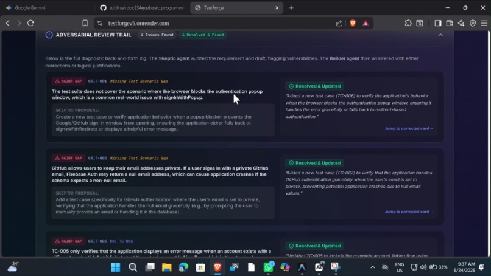The height and width of the screenshot is (276, 491).
Task: Jump to corrected card for CRIT-001
Action: [x=409, y=128]
